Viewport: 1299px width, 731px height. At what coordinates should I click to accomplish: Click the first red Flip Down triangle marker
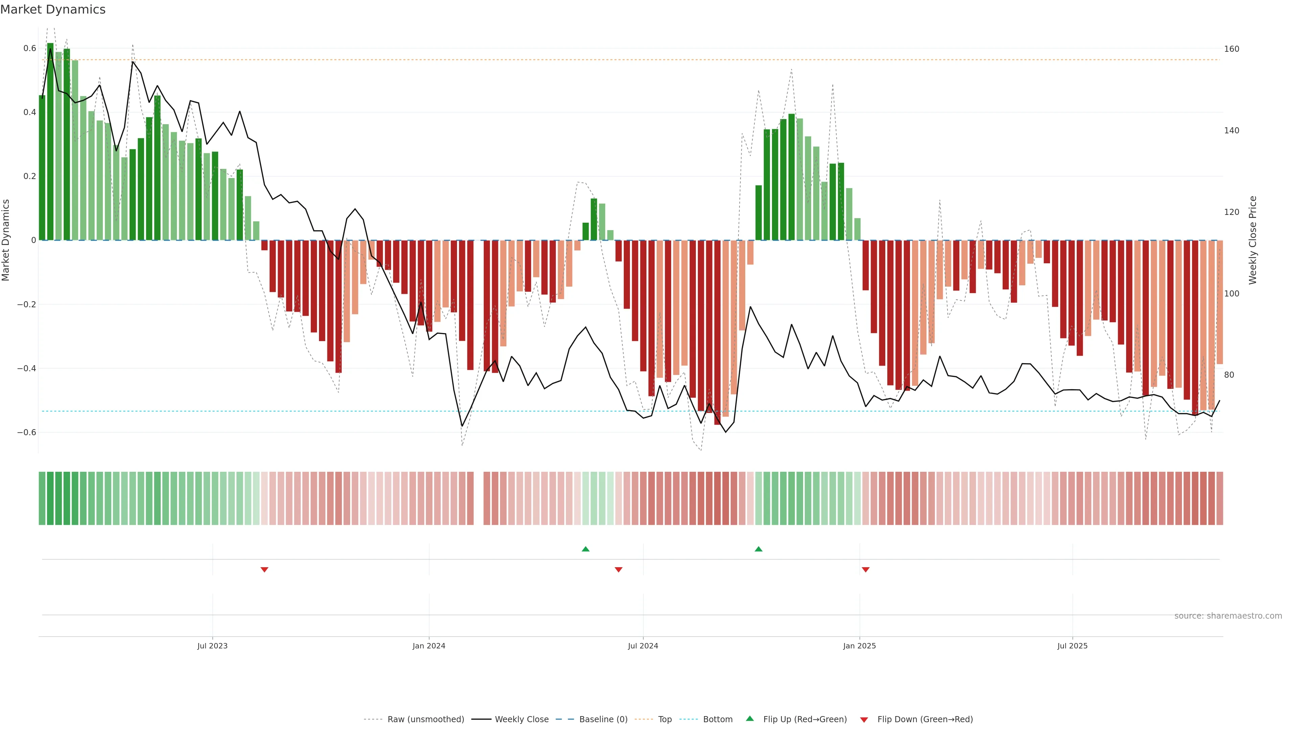pyautogui.click(x=264, y=570)
